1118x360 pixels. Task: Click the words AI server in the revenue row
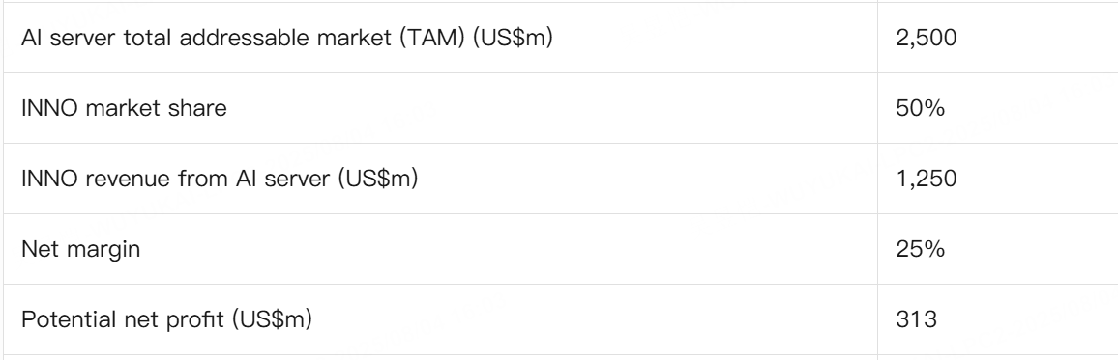280,179
